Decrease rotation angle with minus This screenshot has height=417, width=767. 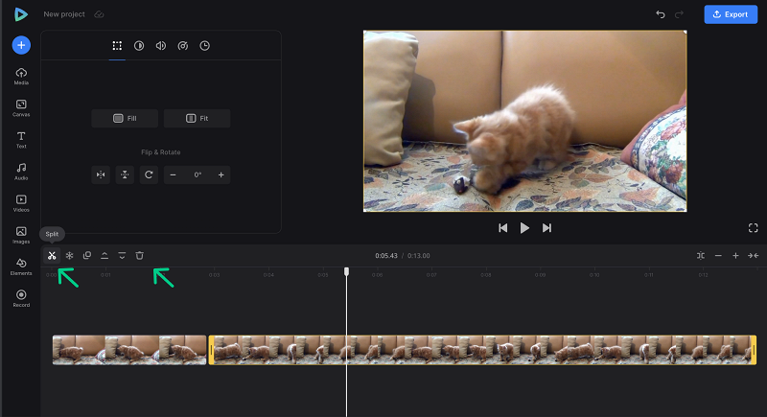(173, 174)
